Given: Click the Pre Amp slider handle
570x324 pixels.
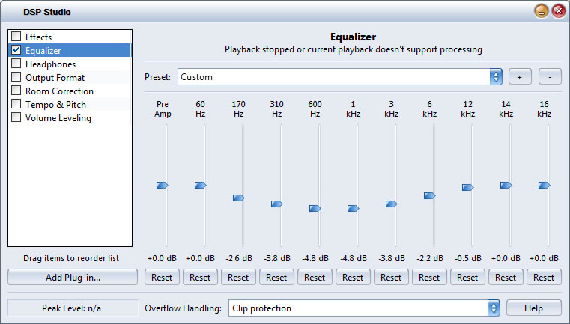Looking at the screenshot, I should pos(162,185).
